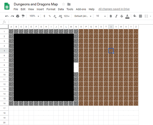Click All changes saved in Drive link
153x125 pixels.
tap(114, 9)
